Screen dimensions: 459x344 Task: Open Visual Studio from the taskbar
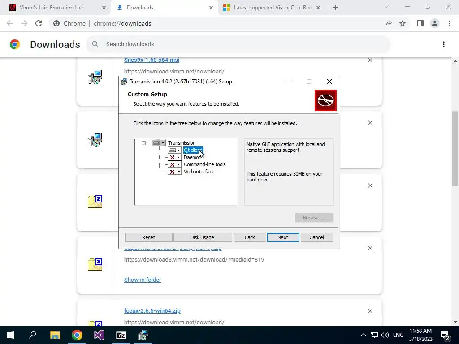click(x=99, y=335)
